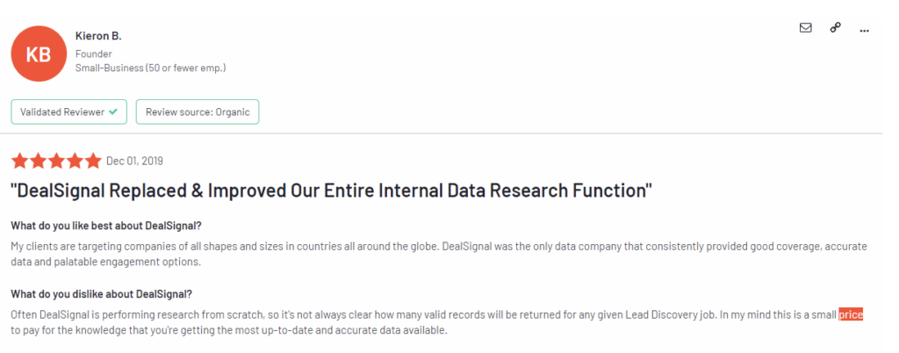Click the Dec 01, 2019 review date
Image resolution: width=899 pixels, height=353 pixels.
[134, 161]
